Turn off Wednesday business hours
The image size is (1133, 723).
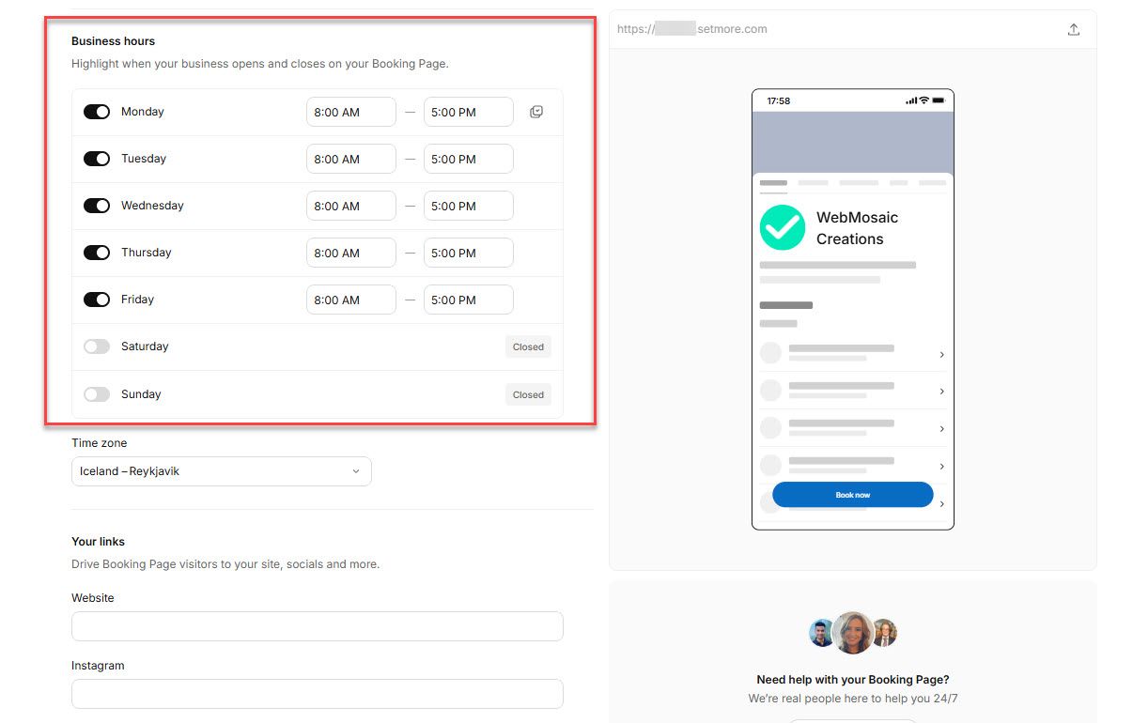coord(97,206)
